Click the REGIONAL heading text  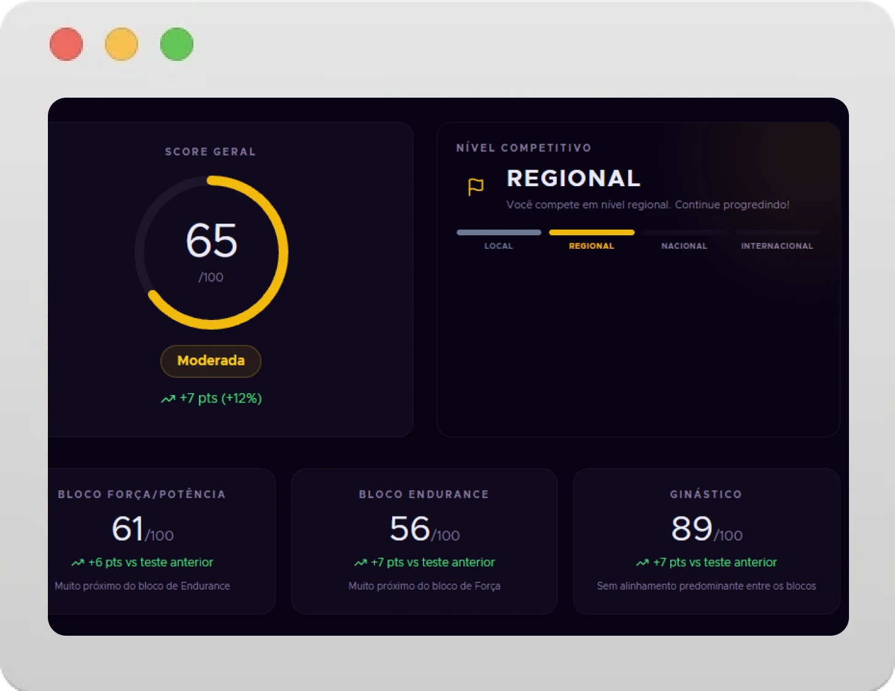pyautogui.click(x=574, y=178)
